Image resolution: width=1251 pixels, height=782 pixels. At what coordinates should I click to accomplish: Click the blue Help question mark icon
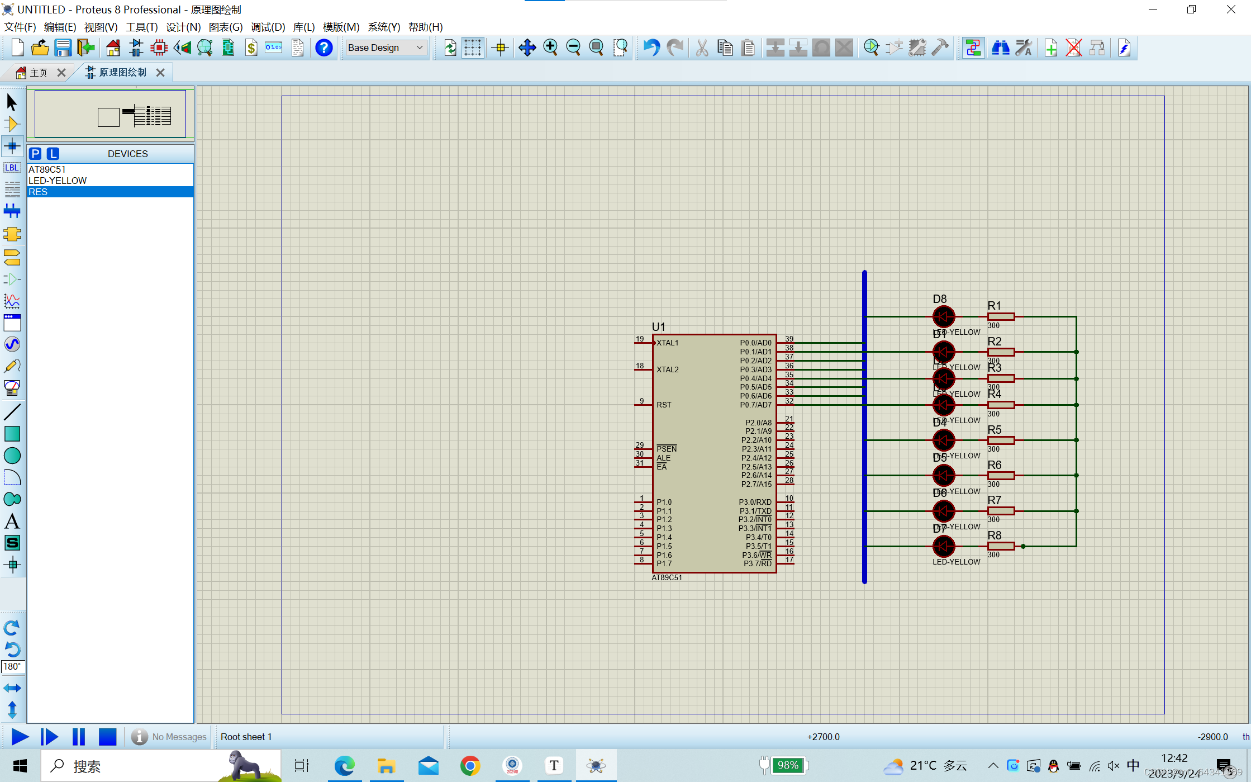pyautogui.click(x=324, y=48)
